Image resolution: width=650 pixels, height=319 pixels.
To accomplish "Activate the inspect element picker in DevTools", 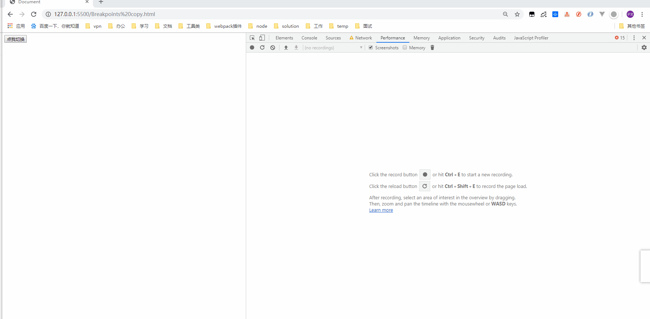I will (x=252, y=38).
